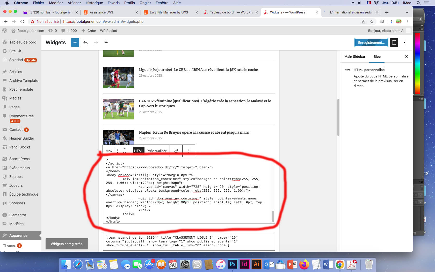The width and height of the screenshot is (435, 272).
Task: Click the team_standings shortcode block
Action: pyautogui.click(x=189, y=241)
